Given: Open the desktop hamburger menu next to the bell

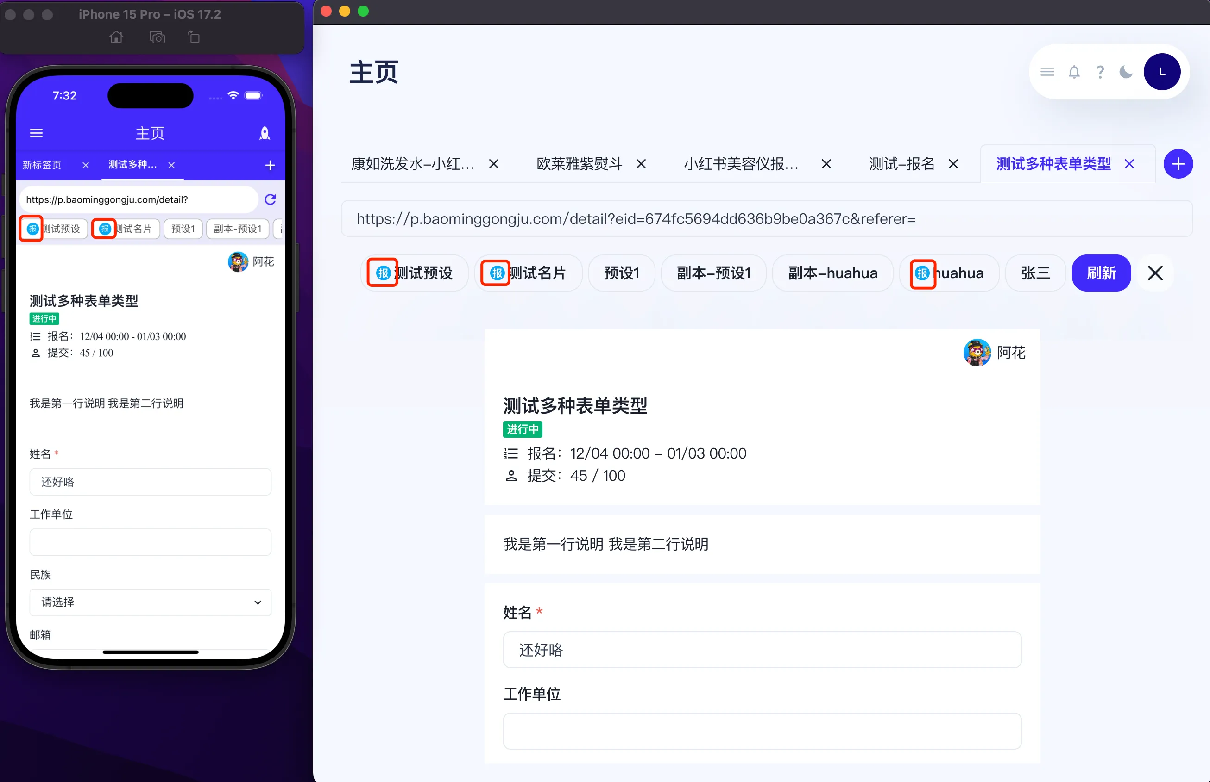Looking at the screenshot, I should [x=1047, y=72].
